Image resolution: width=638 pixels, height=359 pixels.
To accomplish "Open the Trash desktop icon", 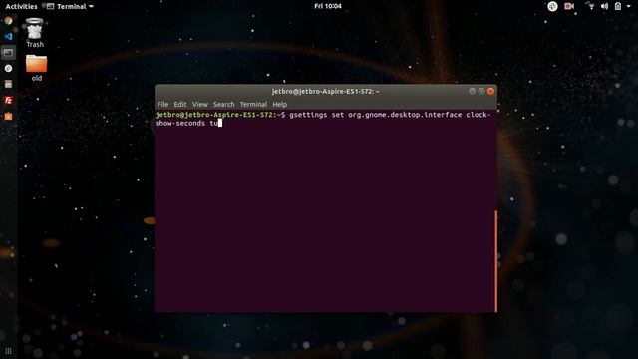I will [x=35, y=33].
